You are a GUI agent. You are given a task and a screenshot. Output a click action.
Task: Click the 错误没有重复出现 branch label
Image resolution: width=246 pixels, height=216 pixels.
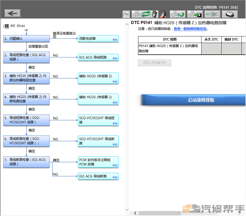tap(64, 35)
